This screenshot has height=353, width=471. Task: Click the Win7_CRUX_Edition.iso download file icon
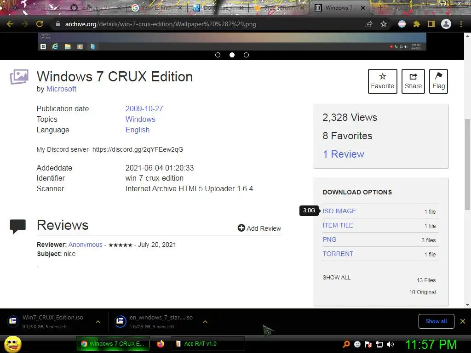[13, 321]
